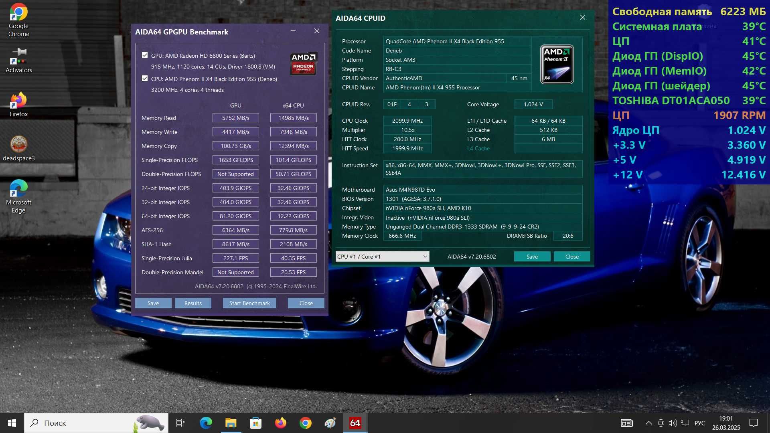The image size is (770, 433).
Task: Click GPU Single-Precision FLOPS 1653 GFLOPS
Action: pyautogui.click(x=236, y=160)
